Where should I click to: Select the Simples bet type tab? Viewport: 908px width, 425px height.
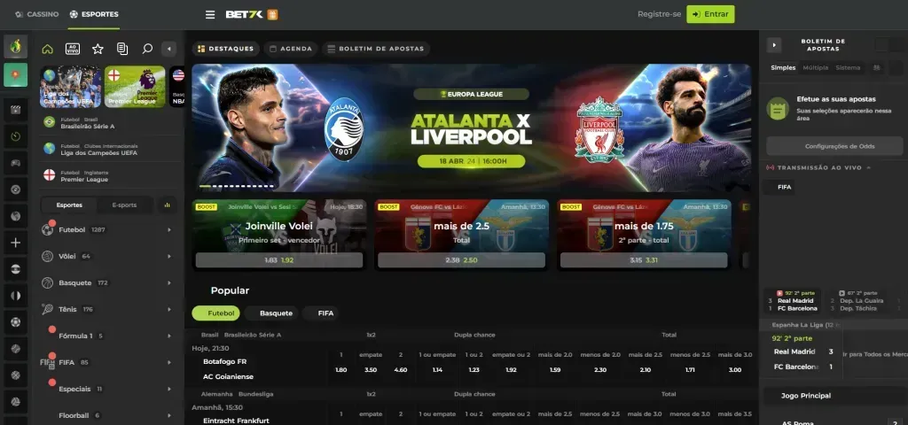click(783, 67)
